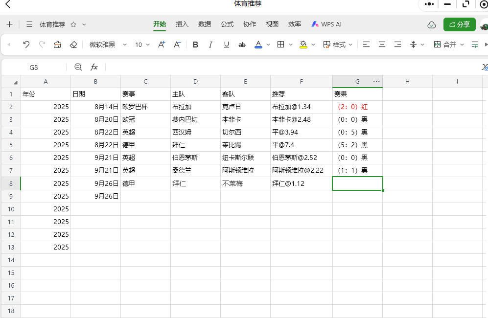Open the font name dropdown
The height and width of the screenshot is (318, 488).
124,44
